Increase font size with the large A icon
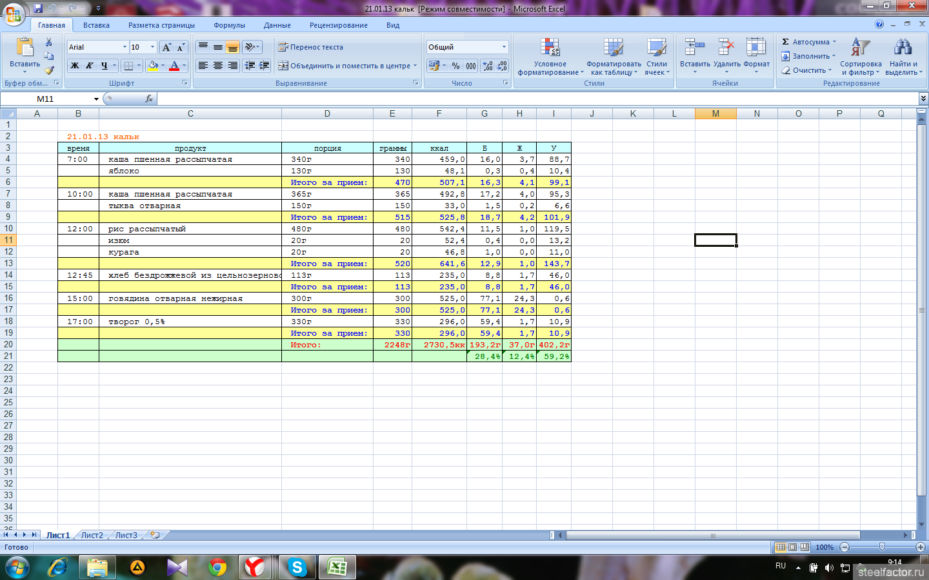 (x=166, y=47)
